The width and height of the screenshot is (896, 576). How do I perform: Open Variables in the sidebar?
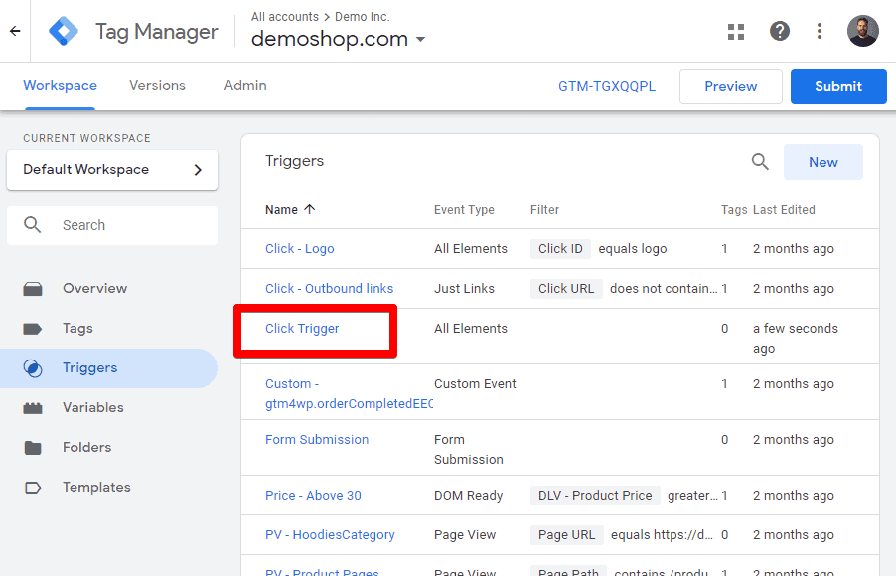tap(92, 407)
